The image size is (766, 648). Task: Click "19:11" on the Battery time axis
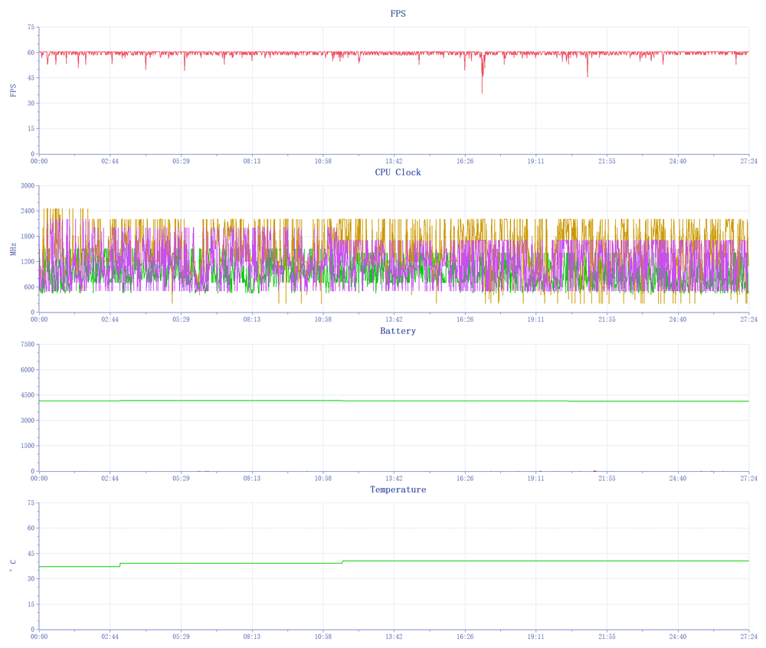536,478
